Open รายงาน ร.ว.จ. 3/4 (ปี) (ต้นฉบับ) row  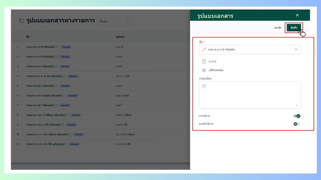pos(45,144)
